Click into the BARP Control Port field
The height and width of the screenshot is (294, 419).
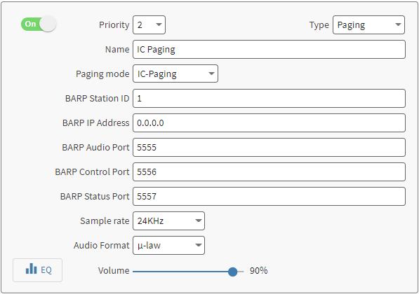(269, 171)
